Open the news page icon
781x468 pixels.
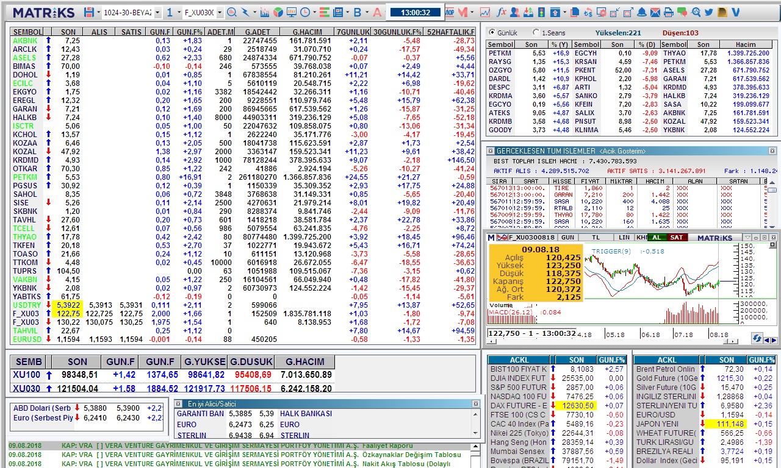(337, 12)
